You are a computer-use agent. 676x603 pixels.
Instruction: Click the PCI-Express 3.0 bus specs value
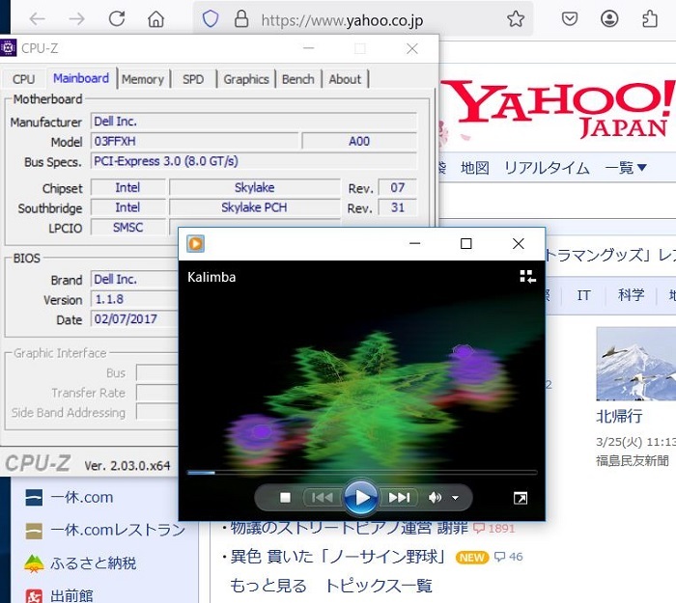(x=253, y=161)
